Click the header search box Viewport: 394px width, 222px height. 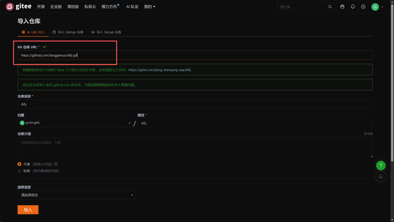tap(306, 7)
